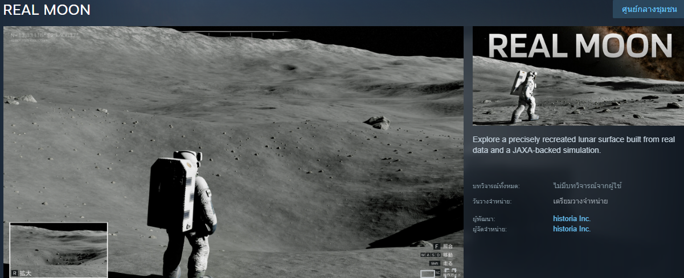The height and width of the screenshot is (278, 684).
Task: Click the REAL MOON header capsule image
Action: pos(577,76)
